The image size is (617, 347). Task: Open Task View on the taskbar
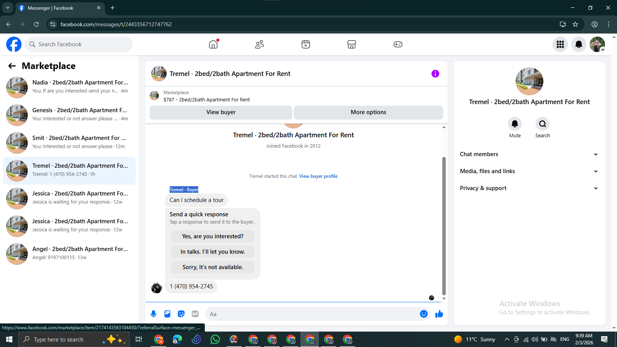coord(139,339)
